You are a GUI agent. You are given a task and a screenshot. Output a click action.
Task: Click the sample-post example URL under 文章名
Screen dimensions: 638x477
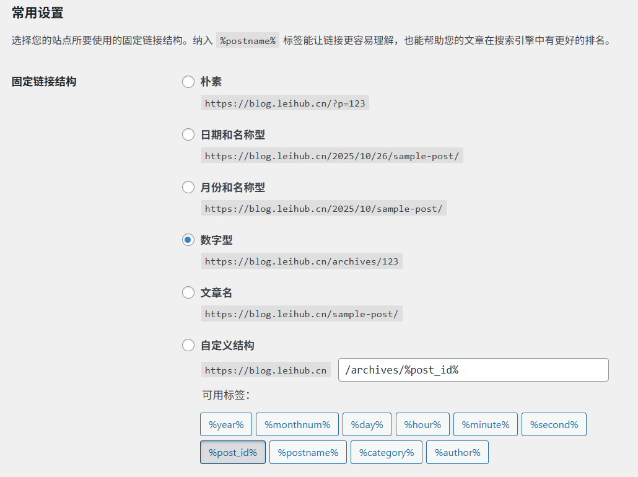click(x=302, y=314)
